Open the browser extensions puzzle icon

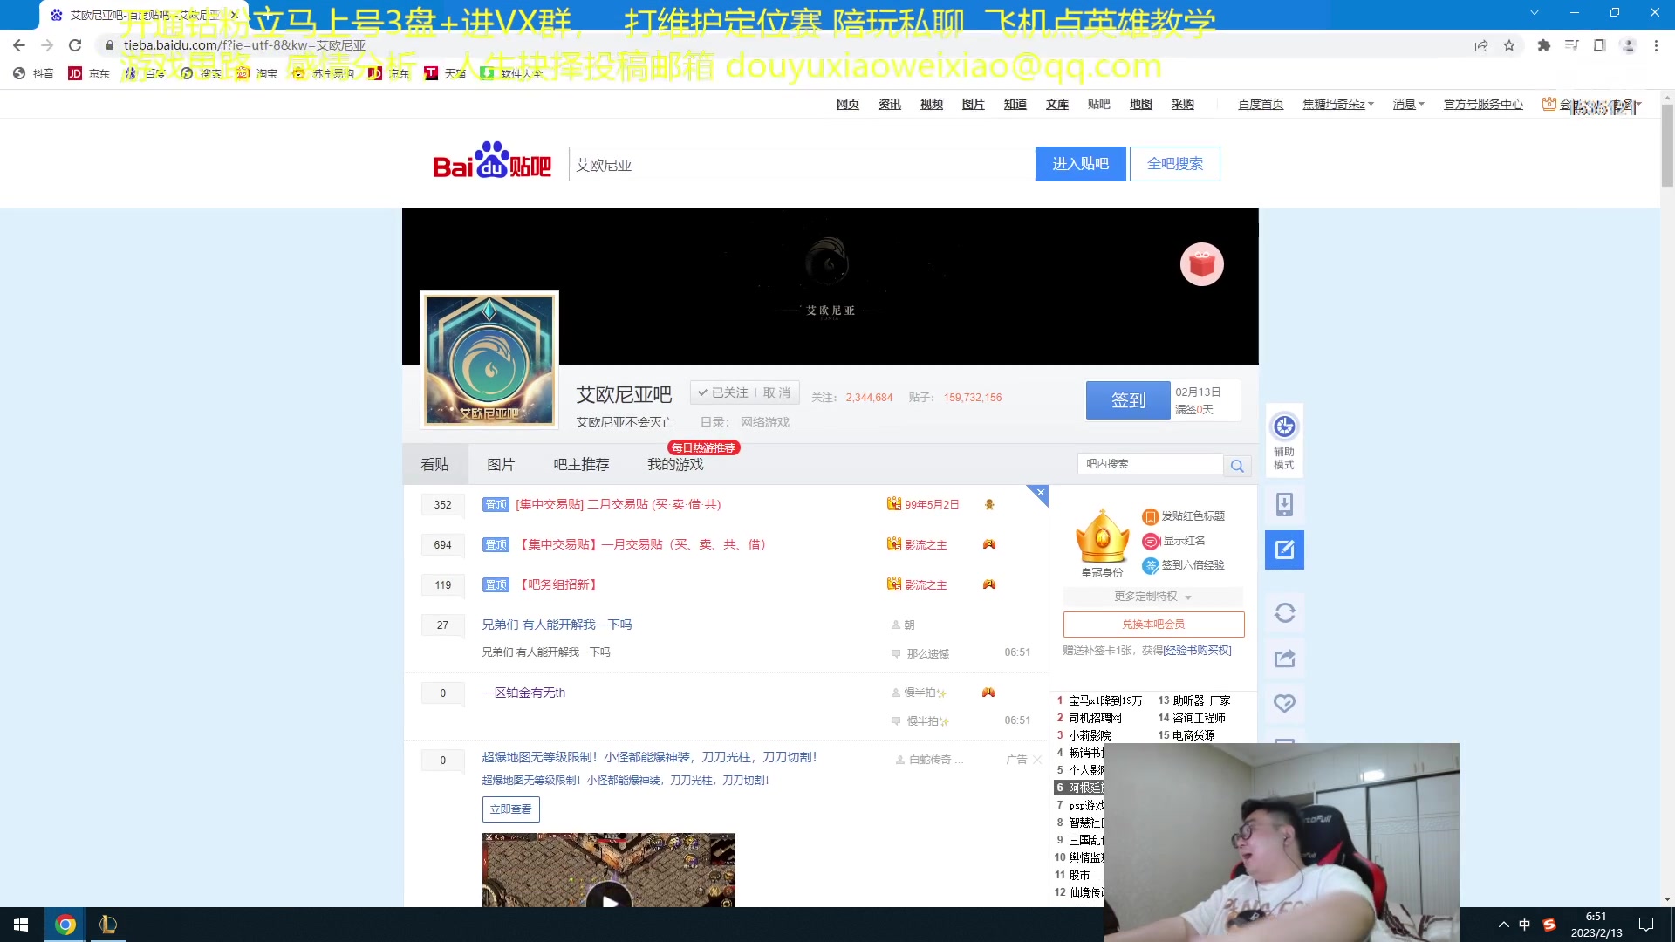click(x=1544, y=45)
